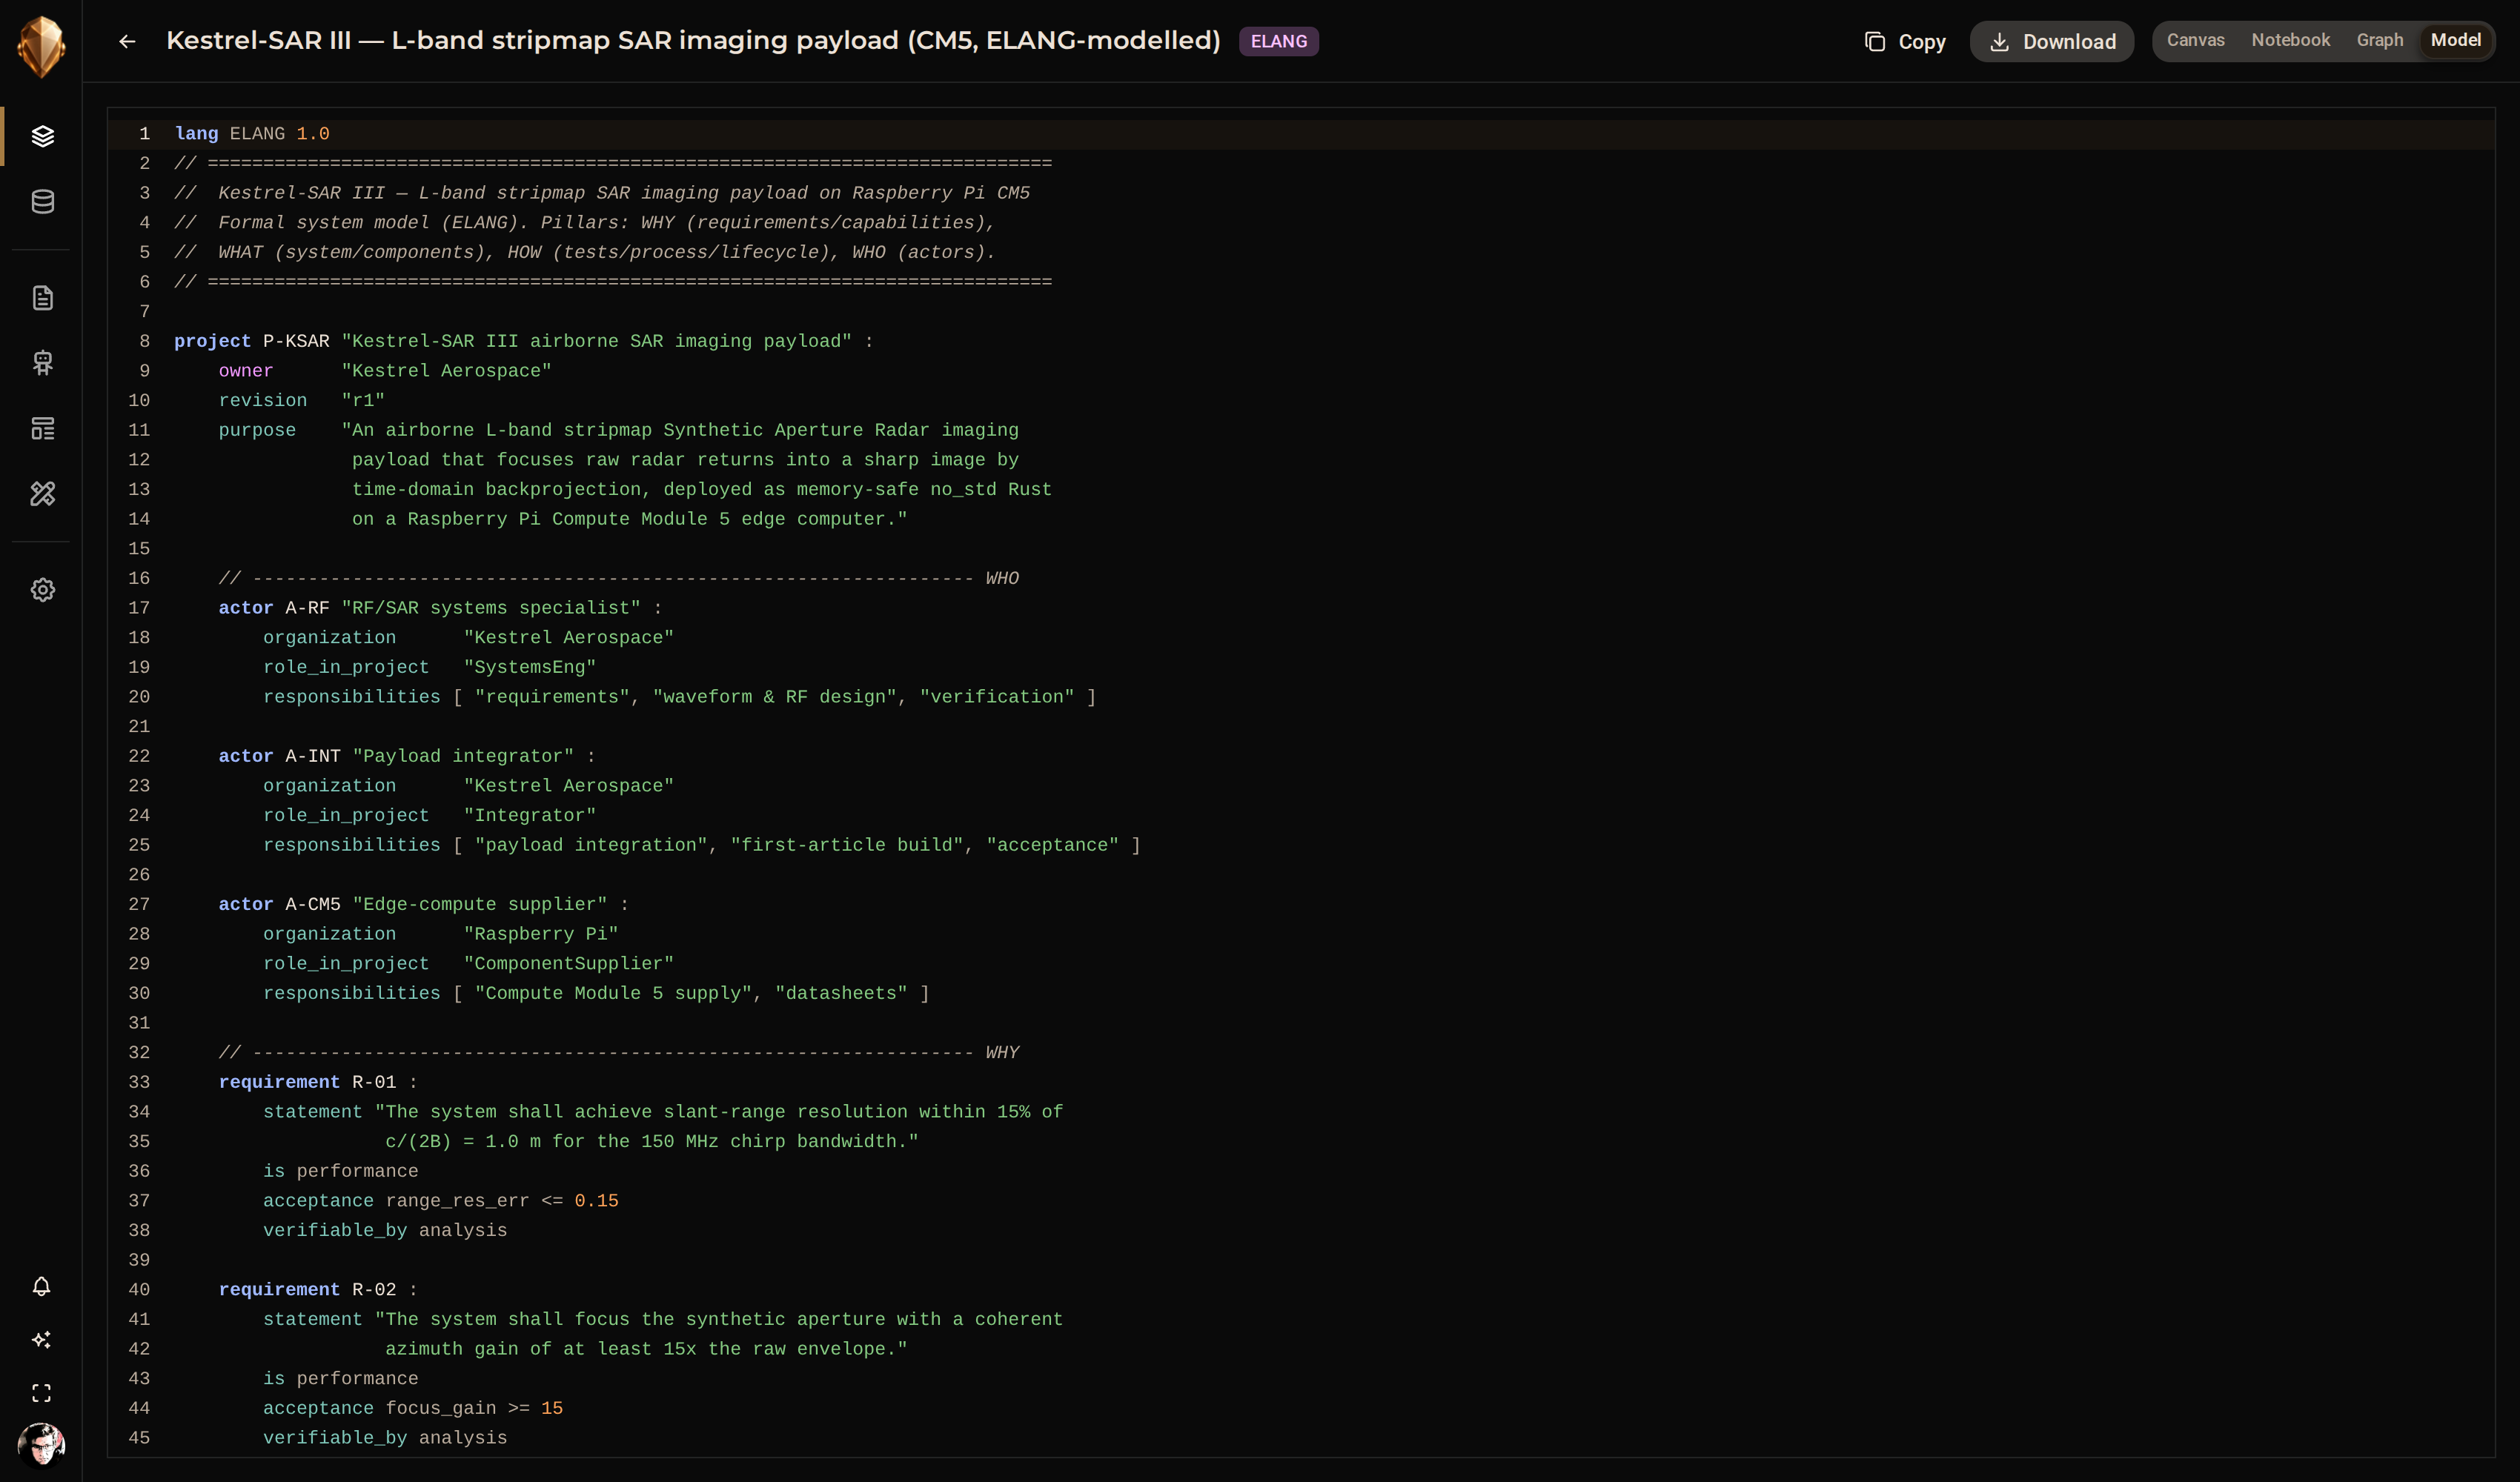Click the '"Integrator"' role value
2520x1482 pixels.
530,816
